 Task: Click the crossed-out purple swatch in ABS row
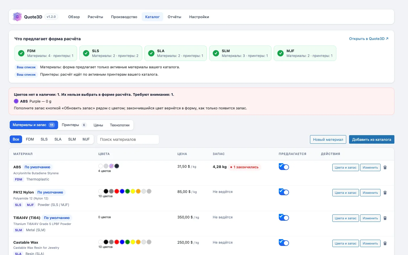pos(111,166)
